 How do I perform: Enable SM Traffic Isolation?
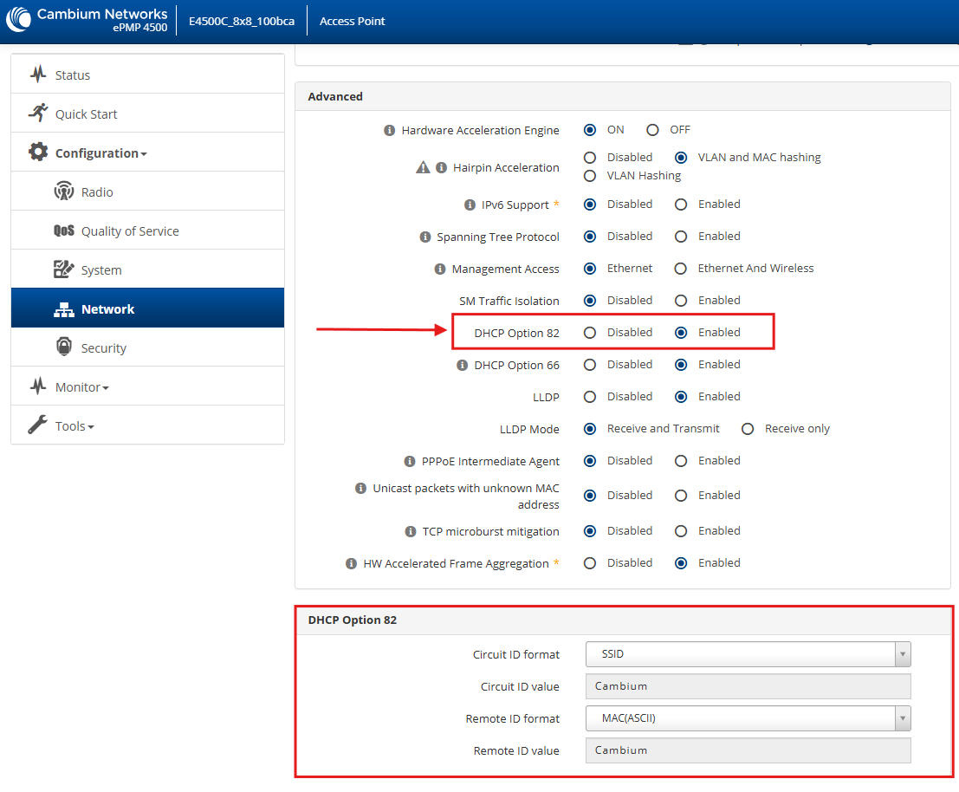point(681,301)
